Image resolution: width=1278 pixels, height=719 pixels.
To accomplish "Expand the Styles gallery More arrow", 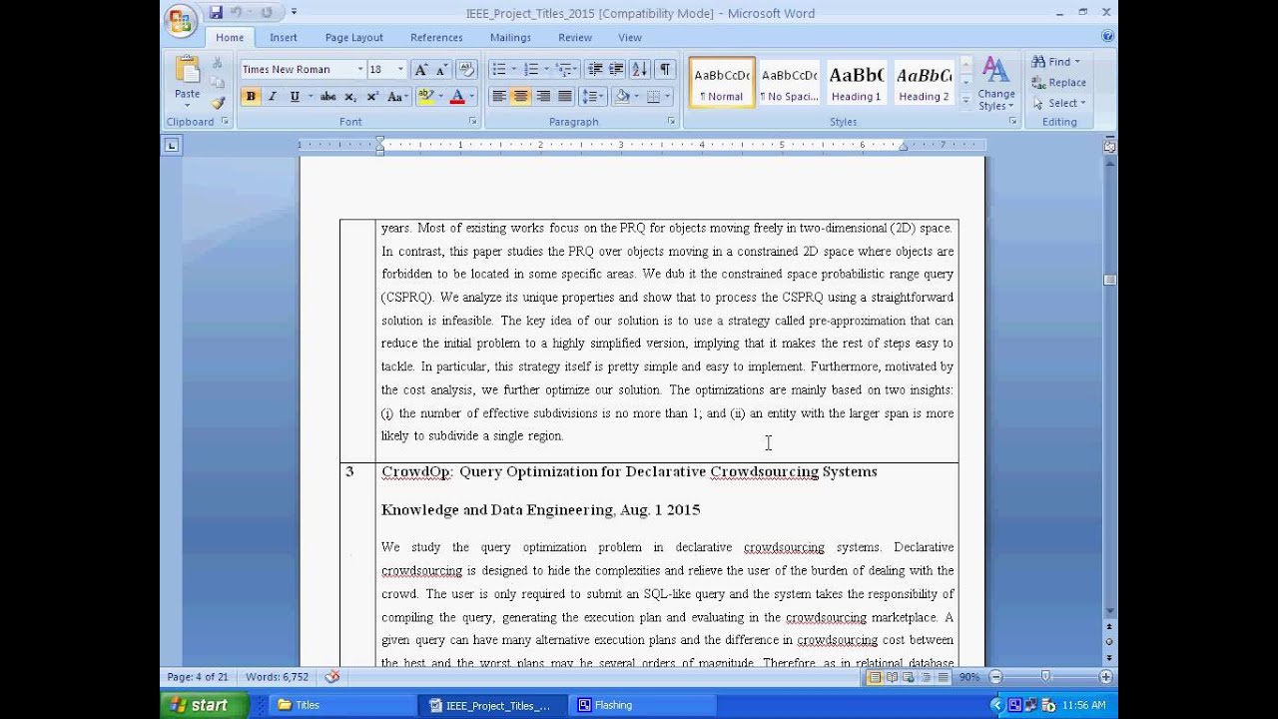I will 965,100.
